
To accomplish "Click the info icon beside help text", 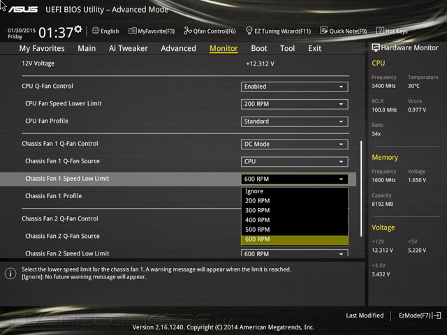I will 10,274.
